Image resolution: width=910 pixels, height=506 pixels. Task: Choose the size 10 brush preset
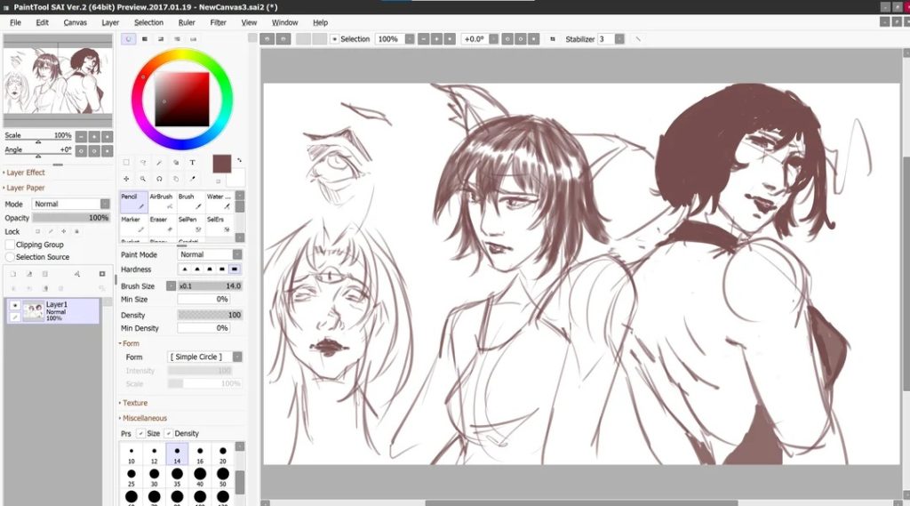132,454
